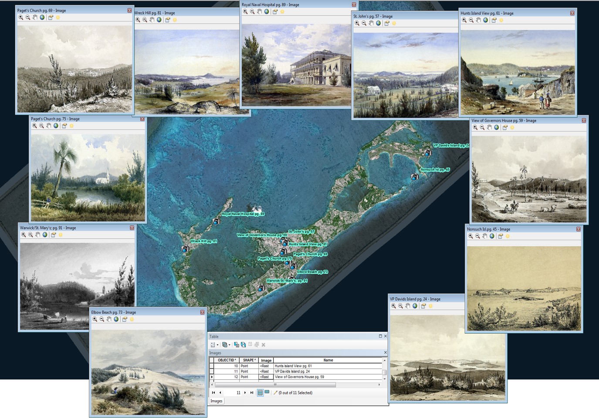The width and height of the screenshot is (599, 419).
Task: Zoom in on Paget's Church pg. 69 image
Action: click(20, 17)
